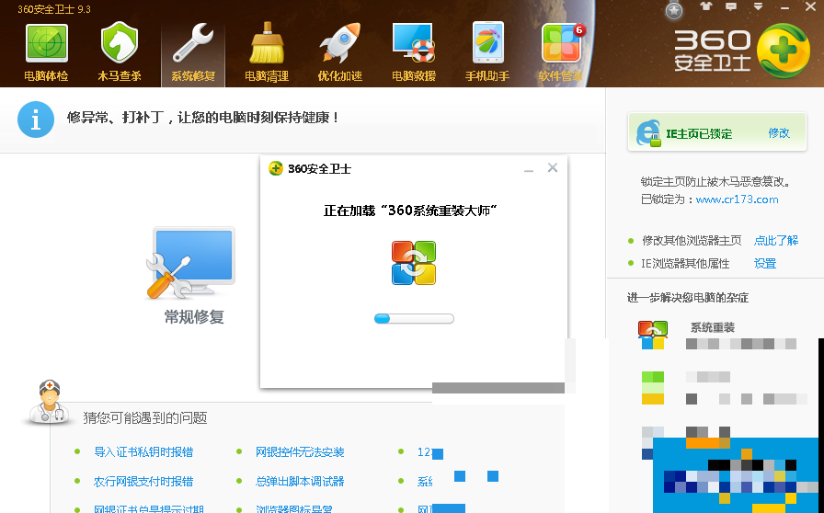Open 电脑体检 scan icon
The width and height of the screenshot is (824, 513).
click(46, 43)
